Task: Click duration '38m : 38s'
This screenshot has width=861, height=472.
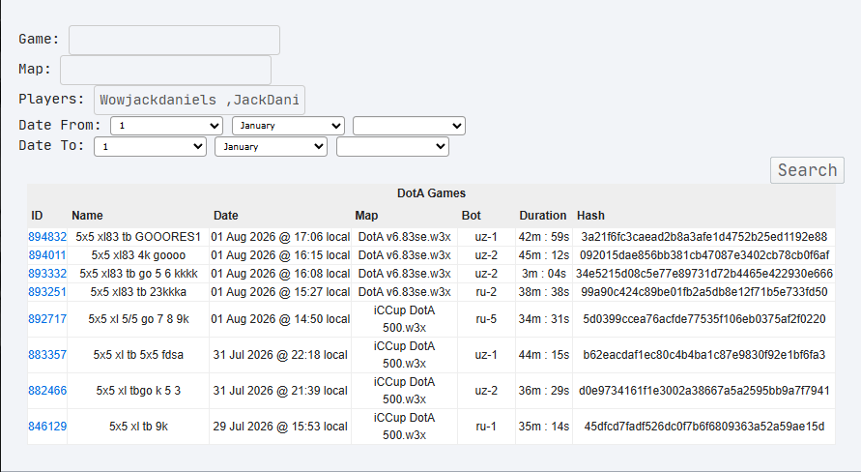Action: pos(544,292)
